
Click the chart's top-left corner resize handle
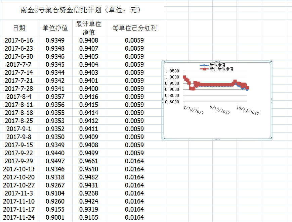(x=163, y=62)
